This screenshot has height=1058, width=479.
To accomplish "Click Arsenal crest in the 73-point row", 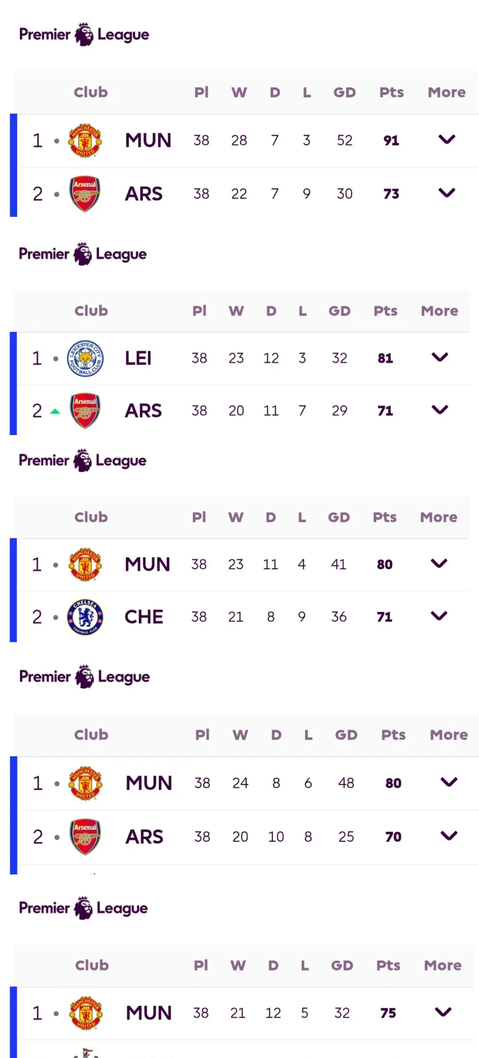I will pos(85,194).
